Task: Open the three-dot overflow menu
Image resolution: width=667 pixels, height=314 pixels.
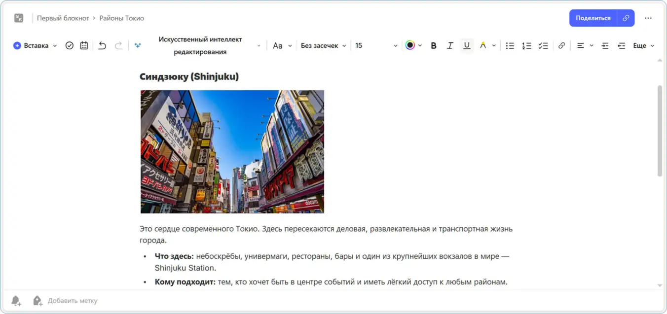Action: [649, 18]
